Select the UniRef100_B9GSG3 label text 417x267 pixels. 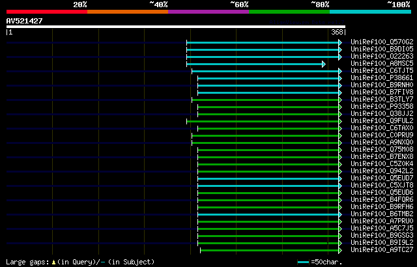[382, 236]
